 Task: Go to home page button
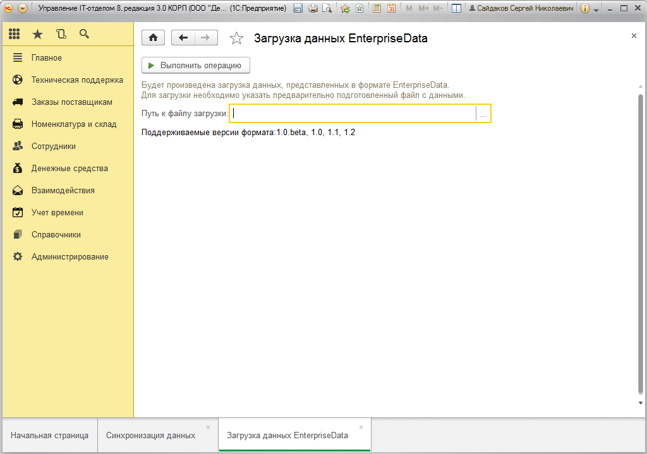tap(153, 38)
